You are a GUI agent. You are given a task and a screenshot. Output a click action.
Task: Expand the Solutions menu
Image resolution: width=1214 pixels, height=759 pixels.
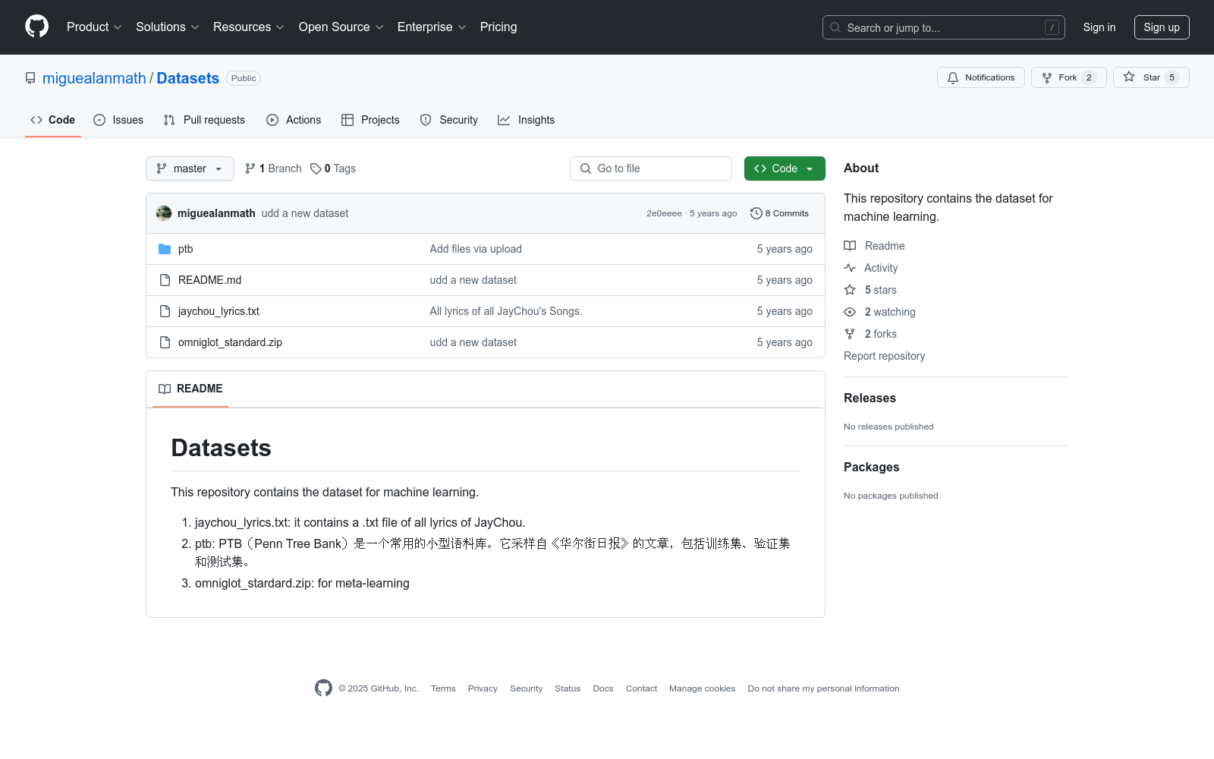pos(168,27)
